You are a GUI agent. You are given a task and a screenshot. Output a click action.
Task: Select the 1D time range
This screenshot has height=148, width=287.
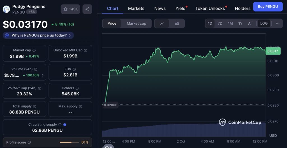tap(210, 24)
